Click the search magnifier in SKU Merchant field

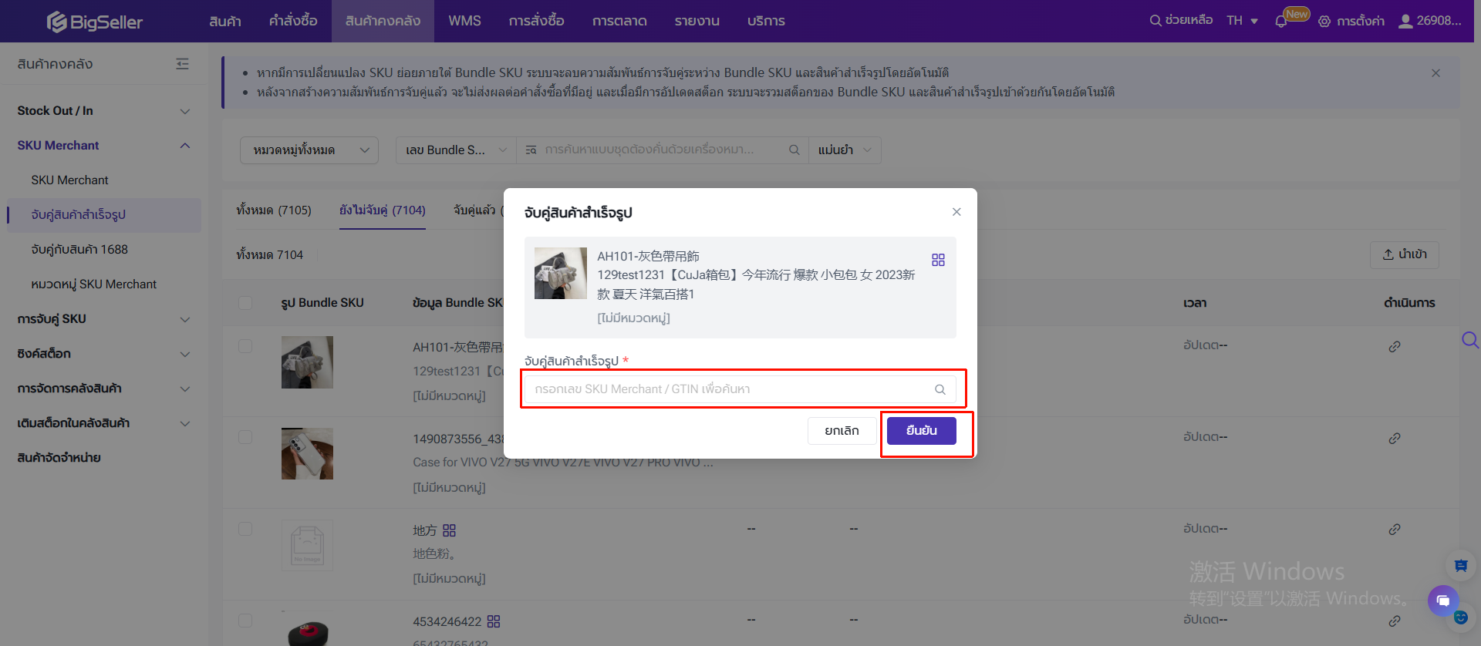coord(940,389)
